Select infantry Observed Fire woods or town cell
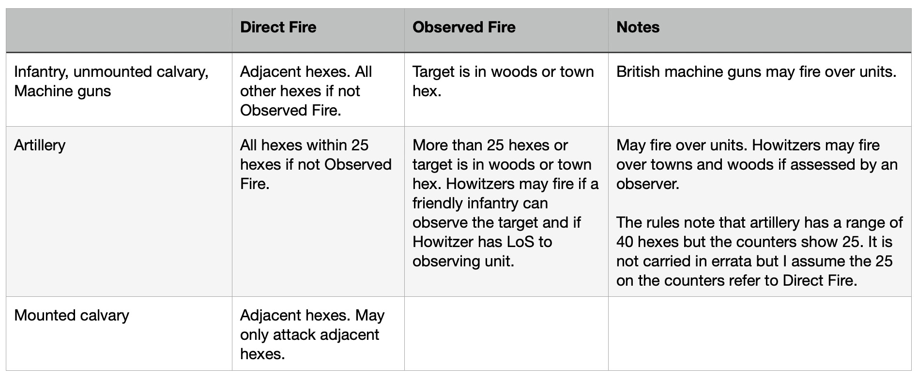The height and width of the screenshot is (379, 918). pos(506,89)
